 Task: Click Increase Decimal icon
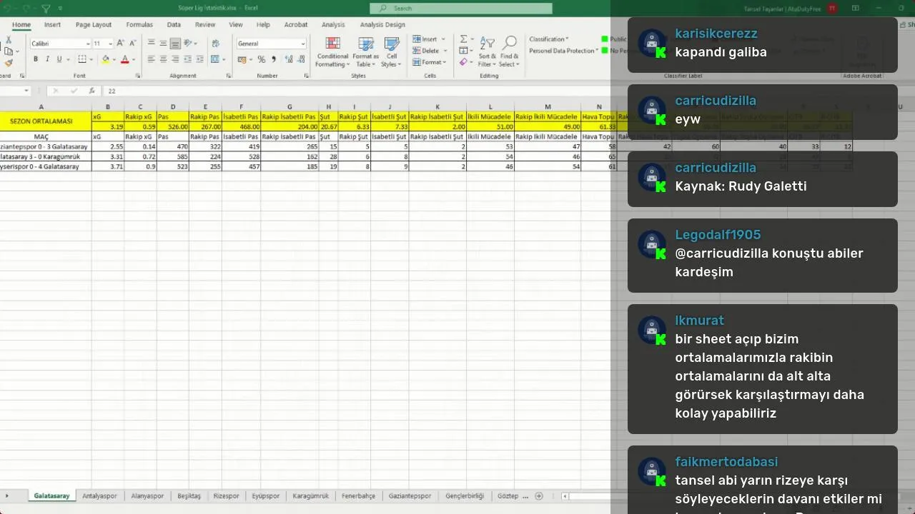287,59
